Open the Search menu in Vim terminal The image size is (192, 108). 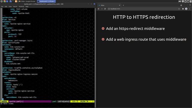(15, 7)
